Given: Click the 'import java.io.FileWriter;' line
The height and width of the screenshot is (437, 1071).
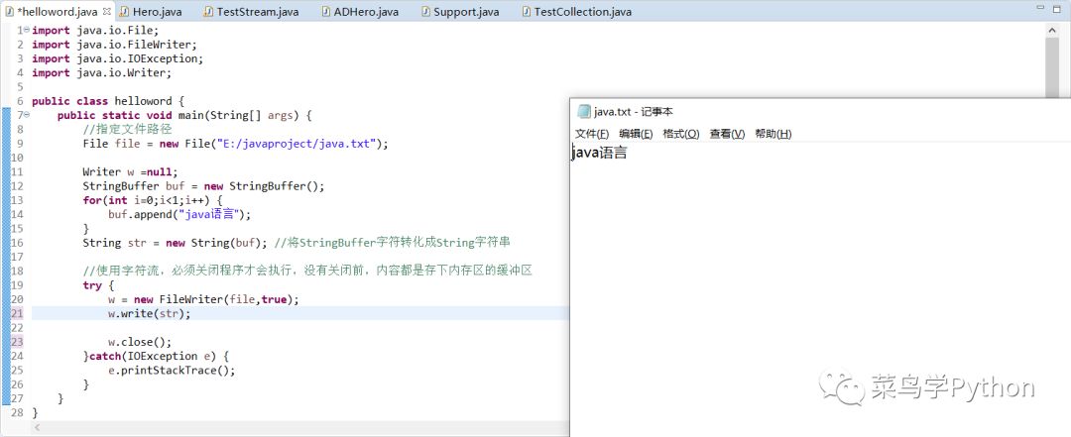Looking at the screenshot, I should click(x=114, y=45).
